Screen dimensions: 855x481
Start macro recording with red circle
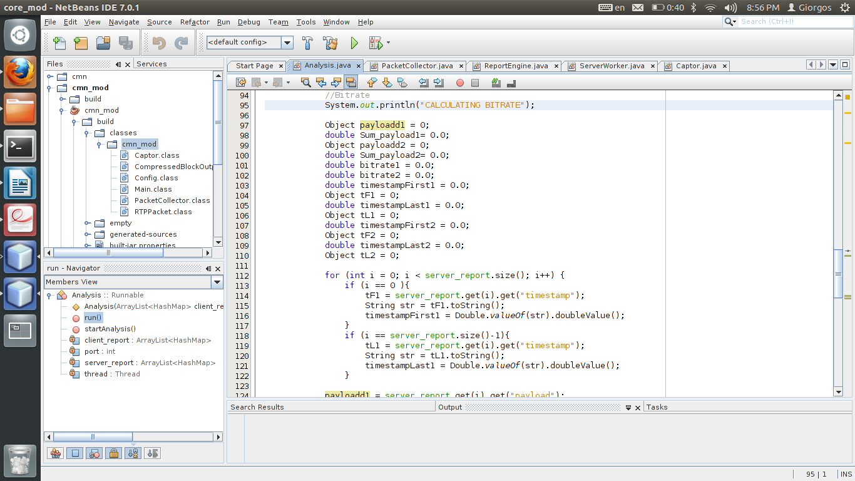click(460, 83)
